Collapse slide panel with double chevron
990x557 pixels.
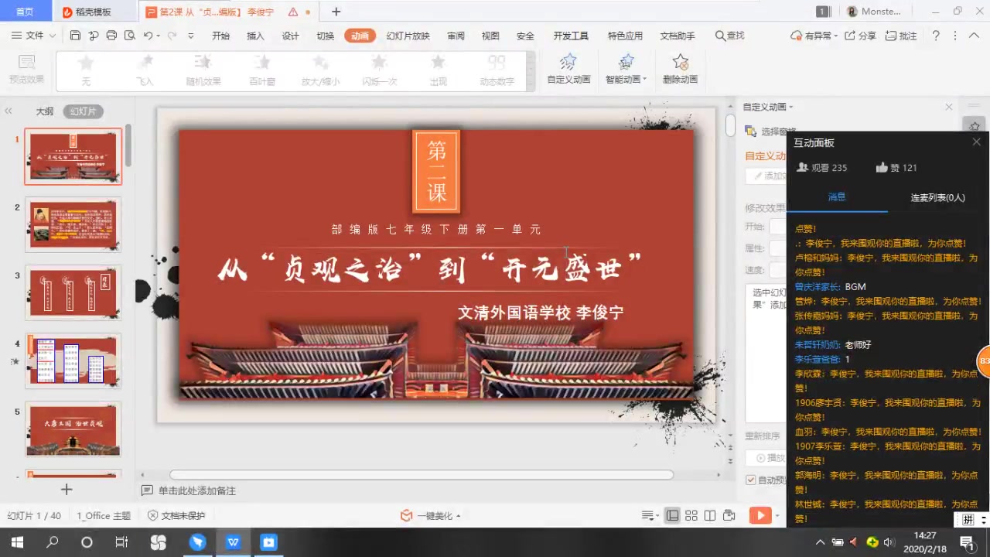tap(9, 111)
